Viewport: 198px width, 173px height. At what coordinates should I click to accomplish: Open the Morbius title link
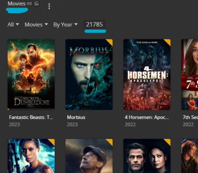point(76,117)
